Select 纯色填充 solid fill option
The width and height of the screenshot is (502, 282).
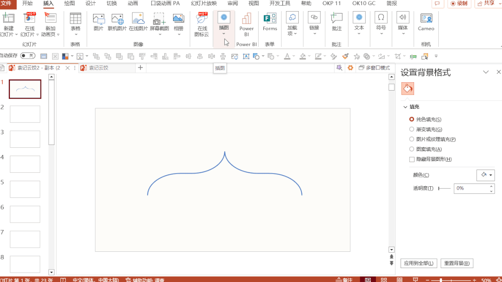412,119
